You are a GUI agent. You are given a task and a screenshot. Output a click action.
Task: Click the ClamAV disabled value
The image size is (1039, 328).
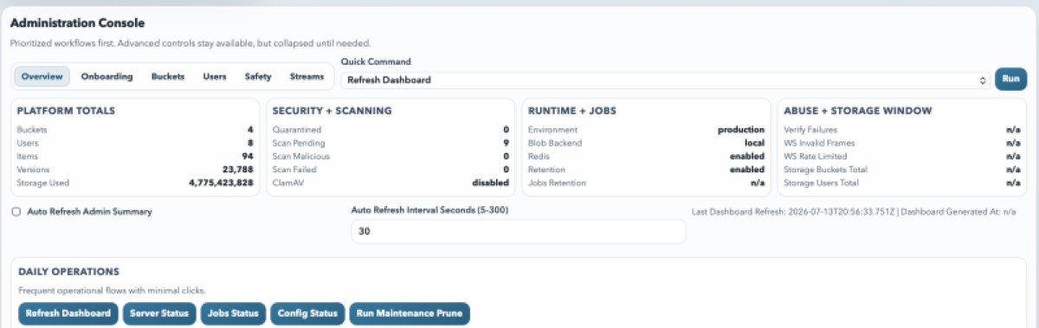pos(490,183)
